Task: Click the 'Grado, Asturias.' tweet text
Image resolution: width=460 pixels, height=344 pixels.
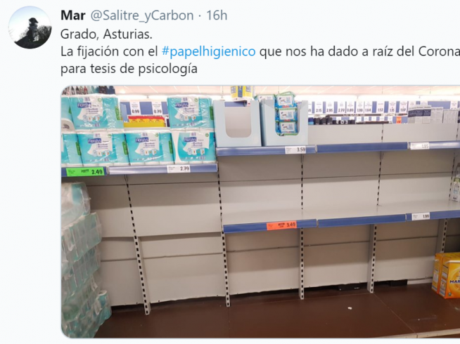Action: tap(106, 34)
